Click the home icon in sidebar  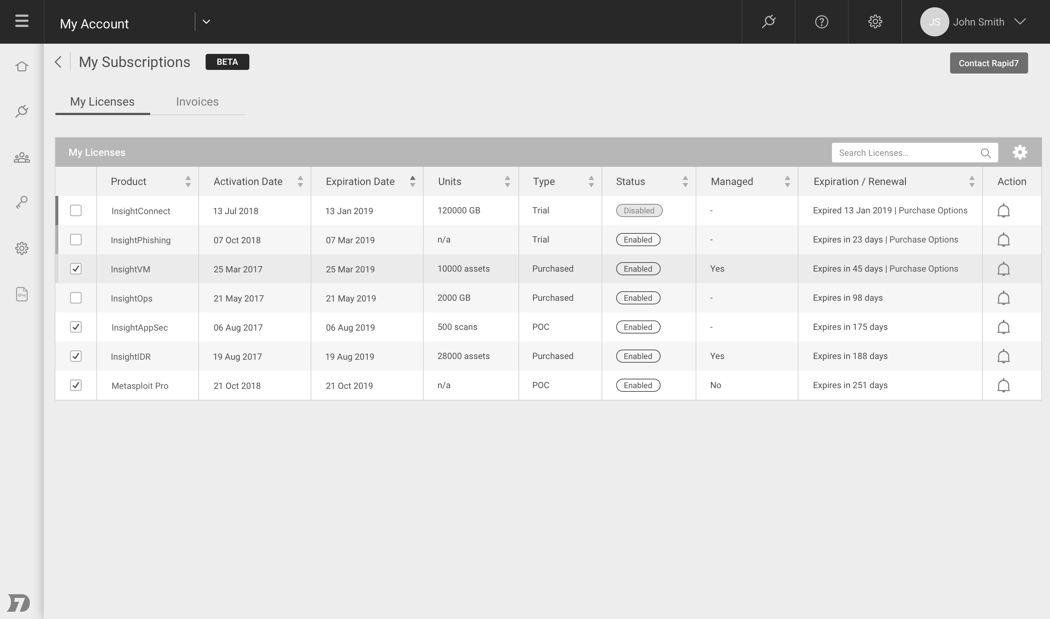(x=22, y=67)
